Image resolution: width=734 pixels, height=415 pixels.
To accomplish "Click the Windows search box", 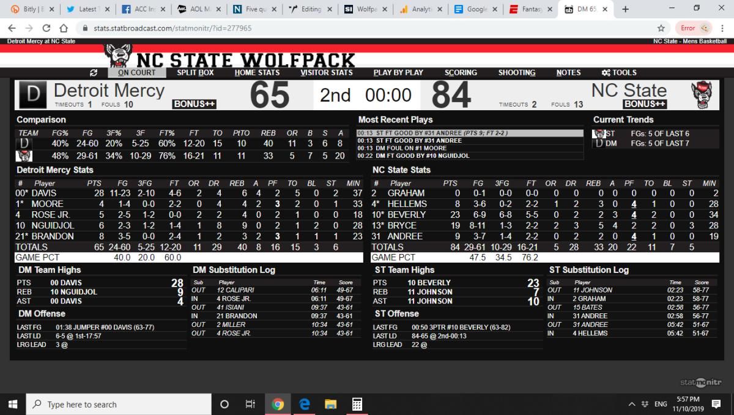I will (x=117, y=404).
